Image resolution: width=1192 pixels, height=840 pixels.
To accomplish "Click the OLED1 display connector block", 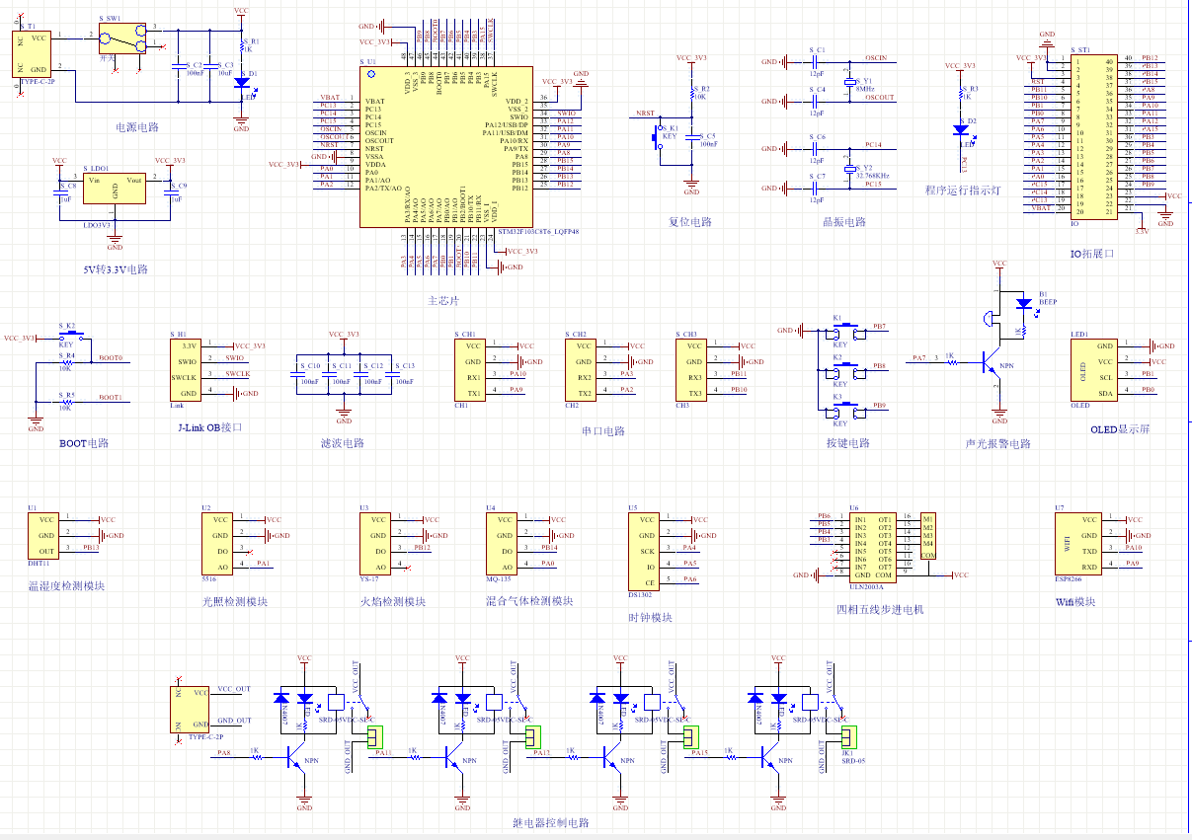I will [1093, 370].
